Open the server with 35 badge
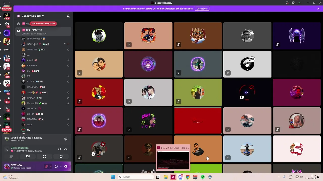Screen dimensions: 323x181 (7, 25)
